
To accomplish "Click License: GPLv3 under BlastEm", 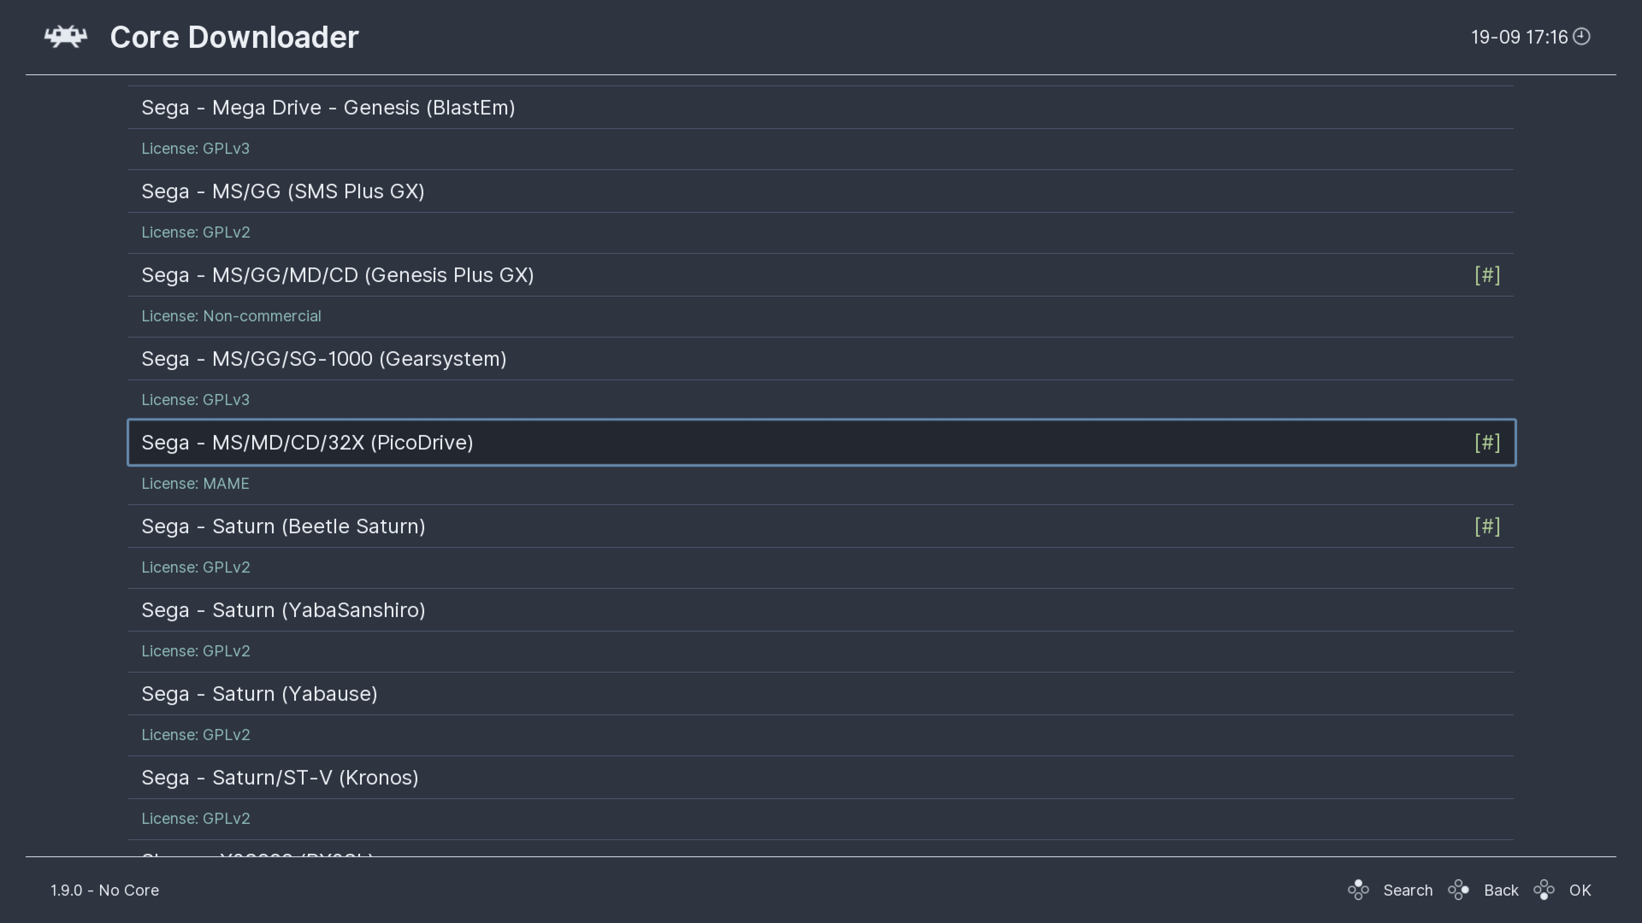I will (x=195, y=148).
